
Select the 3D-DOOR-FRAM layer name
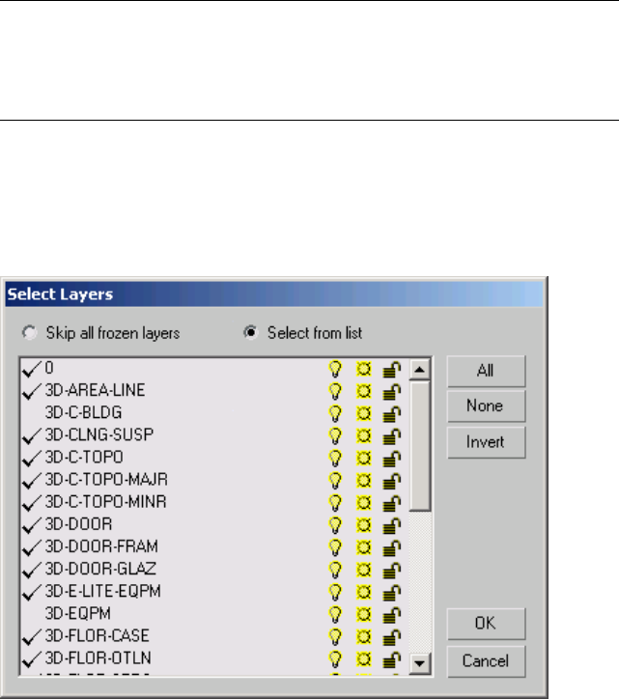[101, 546]
